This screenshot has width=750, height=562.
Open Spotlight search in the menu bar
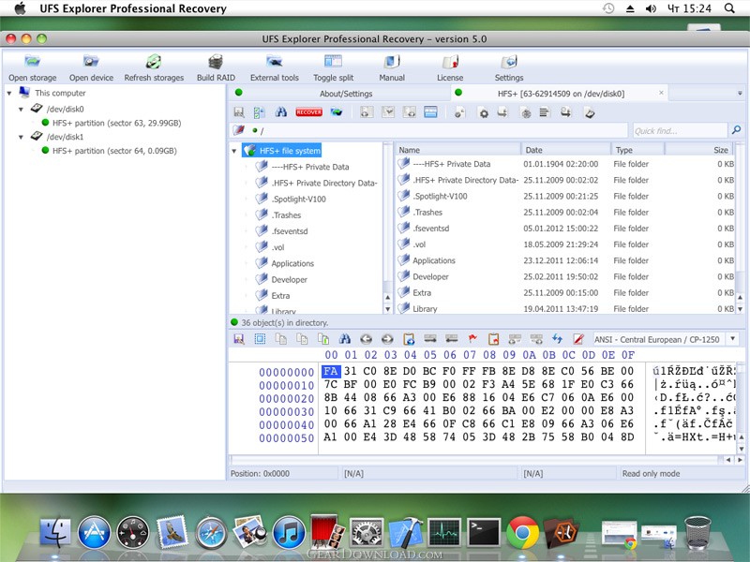point(729,8)
